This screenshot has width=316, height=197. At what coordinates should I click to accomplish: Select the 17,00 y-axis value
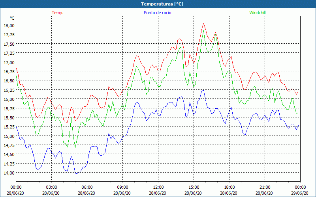[9, 62]
